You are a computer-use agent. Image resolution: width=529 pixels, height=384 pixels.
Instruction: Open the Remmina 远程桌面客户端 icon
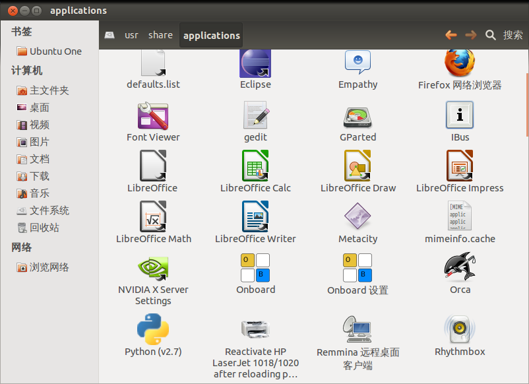coord(358,329)
